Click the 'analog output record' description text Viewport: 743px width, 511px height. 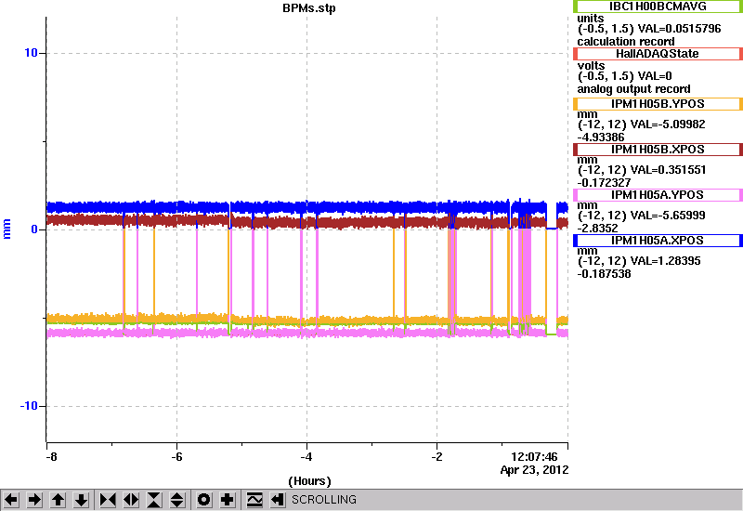click(x=633, y=89)
